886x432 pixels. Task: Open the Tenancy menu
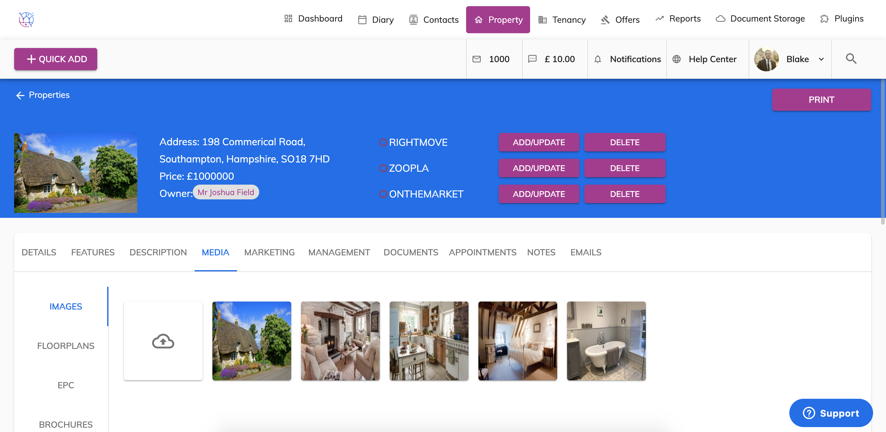click(562, 20)
